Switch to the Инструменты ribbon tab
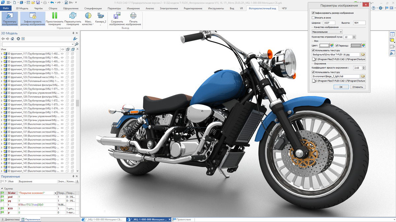This screenshot has height=222, width=396. pyautogui.click(x=216, y=8)
